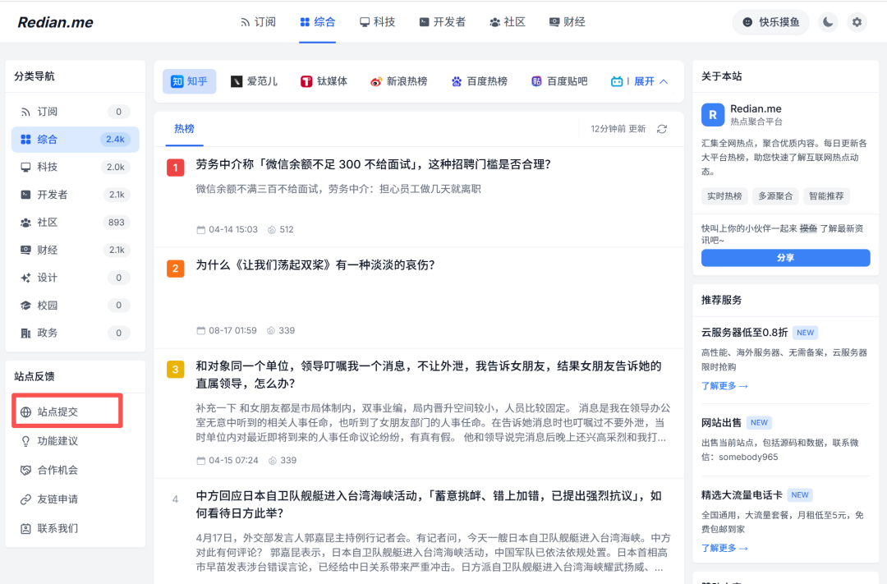Image resolution: width=887 pixels, height=584 pixels.
Task: Open 了解更多 under 精选大流量电话卡
Action: pos(724,549)
